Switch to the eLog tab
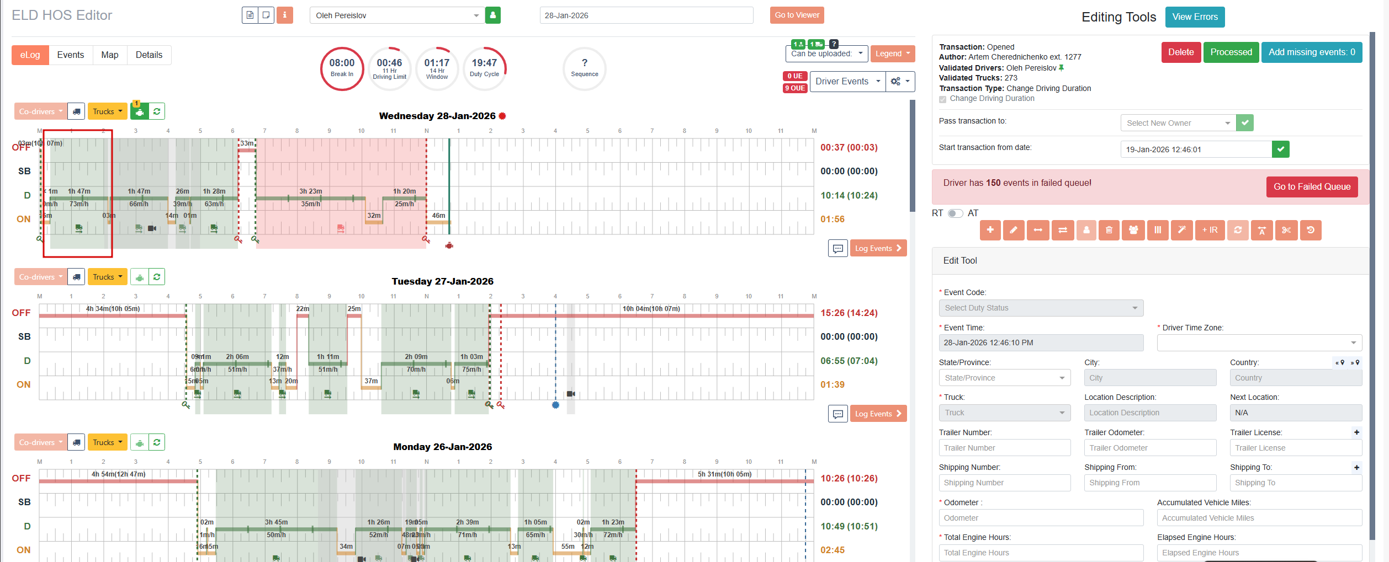This screenshot has height=562, width=1389. 30,55
